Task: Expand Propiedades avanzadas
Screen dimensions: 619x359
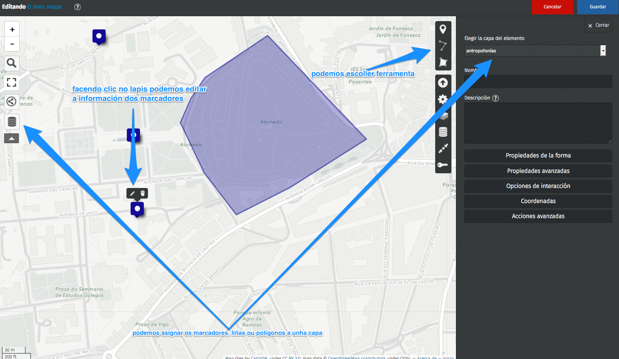Action: (538, 171)
